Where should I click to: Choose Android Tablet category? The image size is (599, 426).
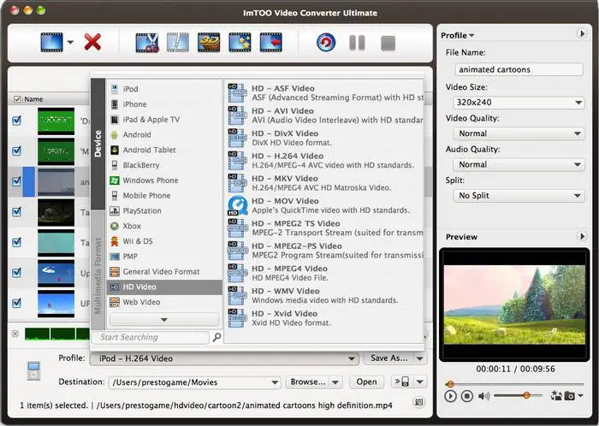pos(164,150)
